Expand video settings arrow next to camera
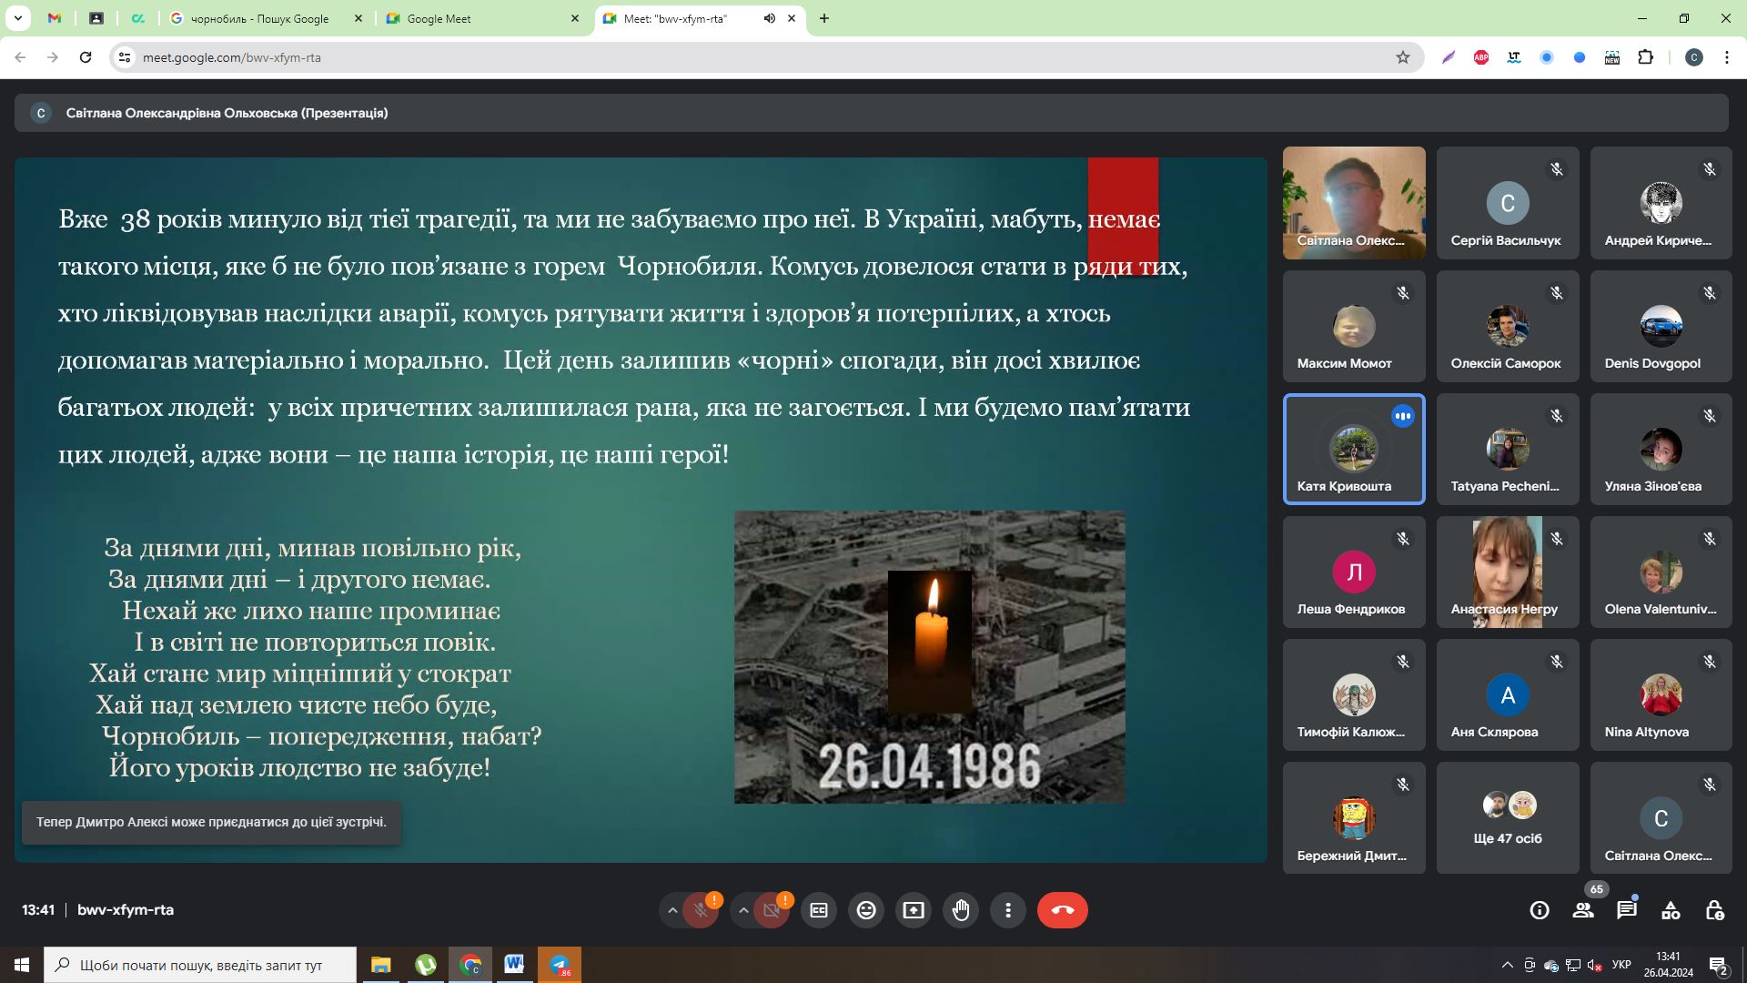The height and width of the screenshot is (983, 1747). [743, 910]
